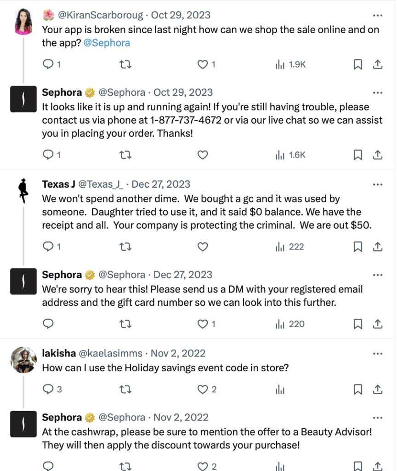Like KiranScarboroug's tweet about the broken app
The width and height of the screenshot is (397, 471).
(x=203, y=65)
